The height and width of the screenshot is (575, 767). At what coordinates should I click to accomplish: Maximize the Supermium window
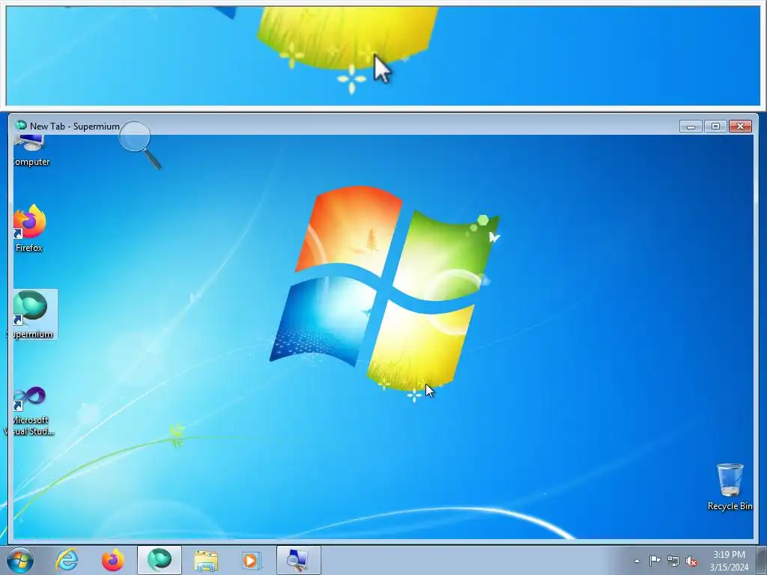pos(715,127)
